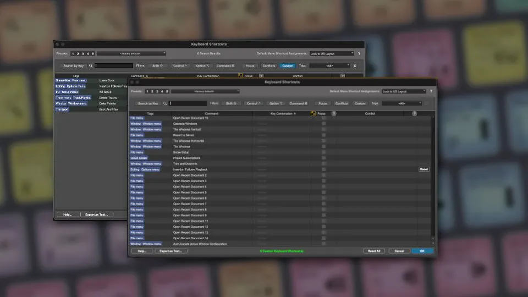Click the help question mark beside Conflict column header

[415, 113]
